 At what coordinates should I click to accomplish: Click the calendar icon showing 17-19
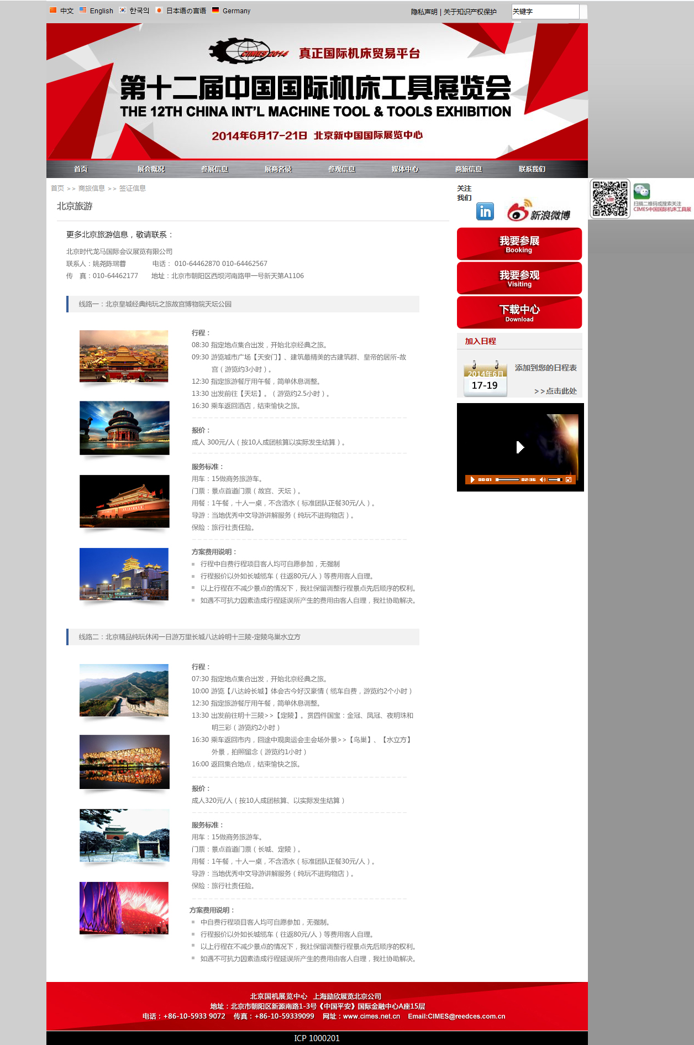coord(485,379)
